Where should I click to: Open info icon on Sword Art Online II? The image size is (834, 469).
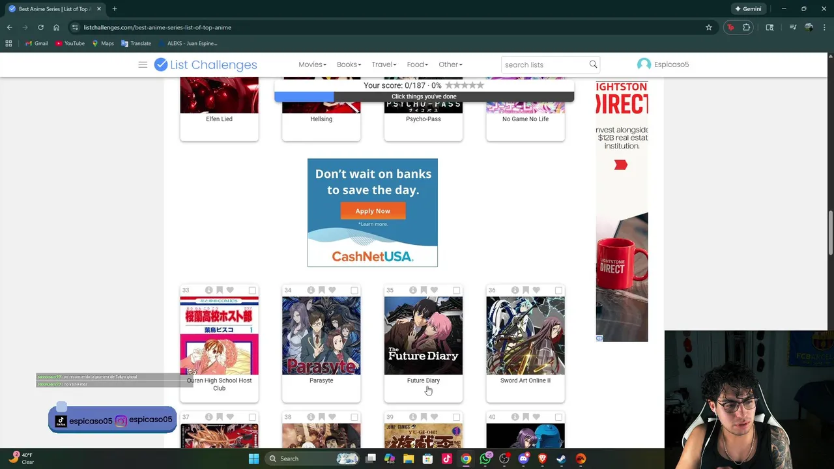point(515,290)
